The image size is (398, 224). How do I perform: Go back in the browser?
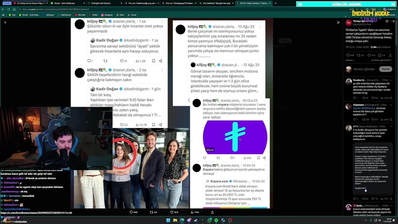pyautogui.click(x=3, y=9)
